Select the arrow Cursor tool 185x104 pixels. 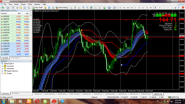[x=156, y=8]
